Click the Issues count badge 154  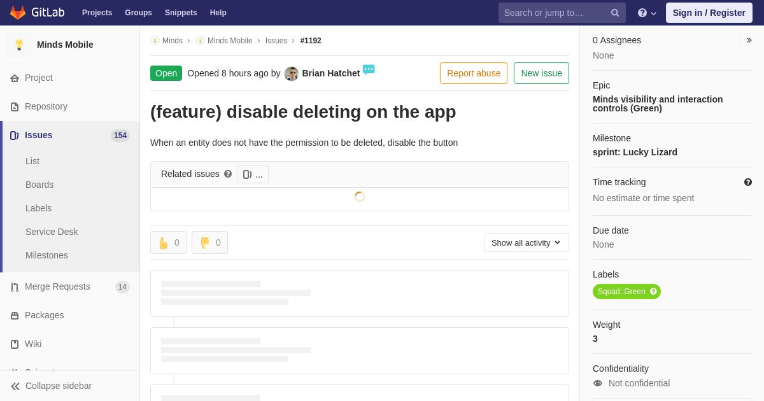[120, 136]
